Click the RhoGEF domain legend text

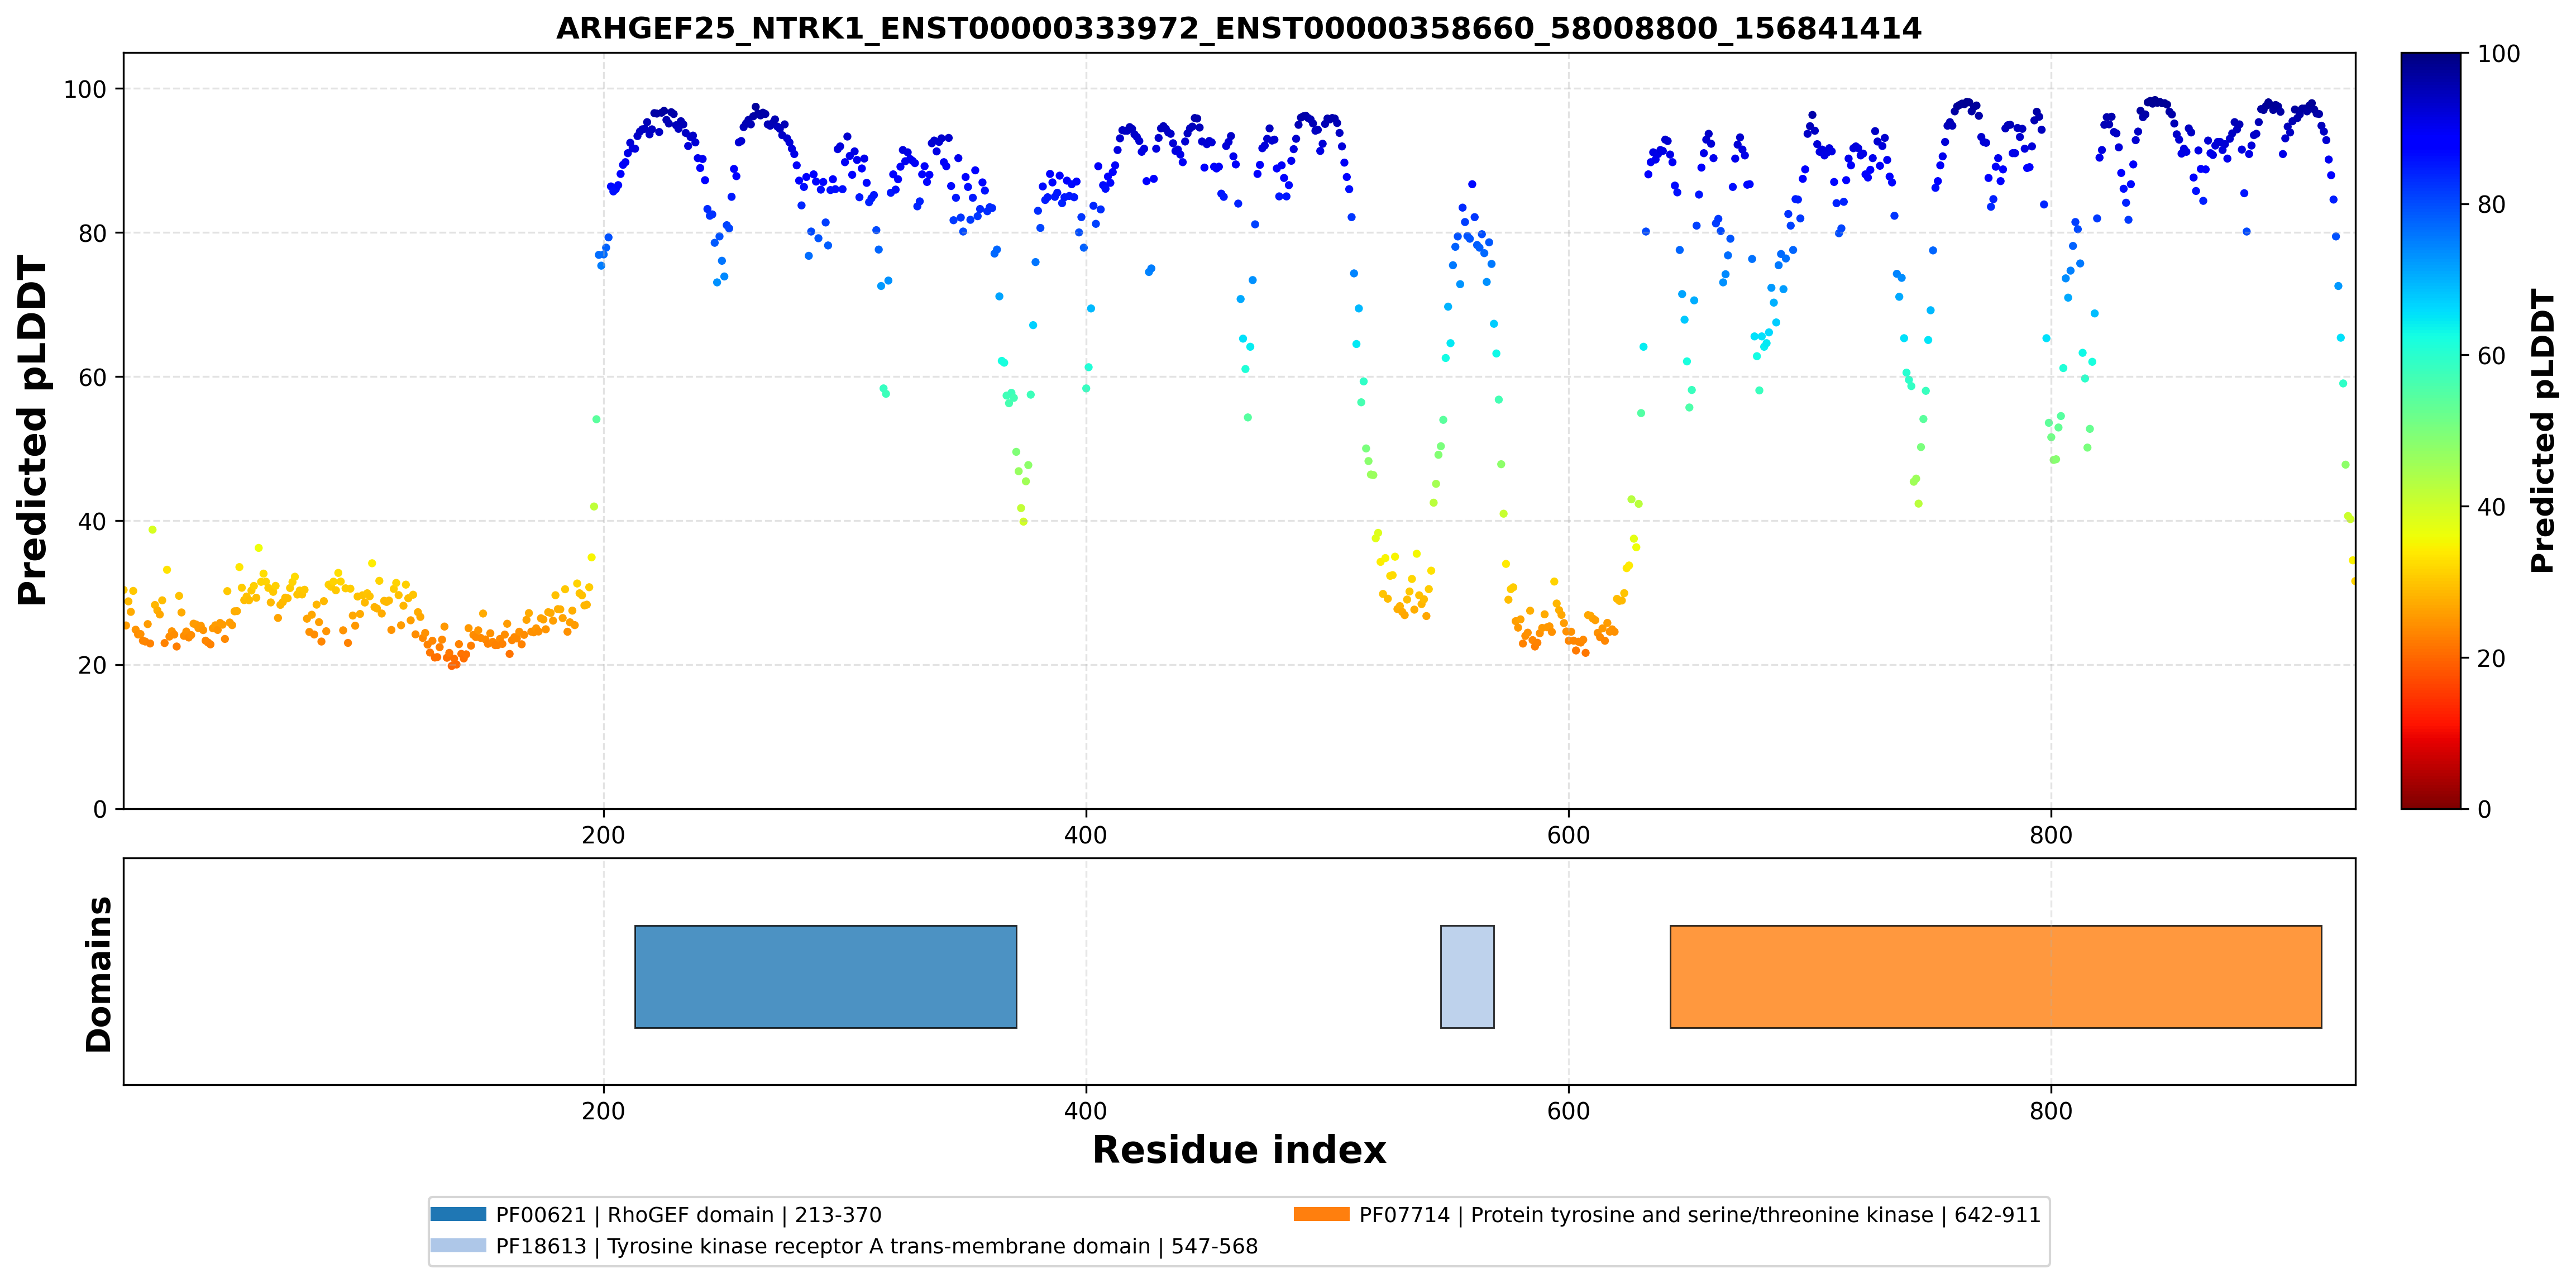coord(689,1215)
